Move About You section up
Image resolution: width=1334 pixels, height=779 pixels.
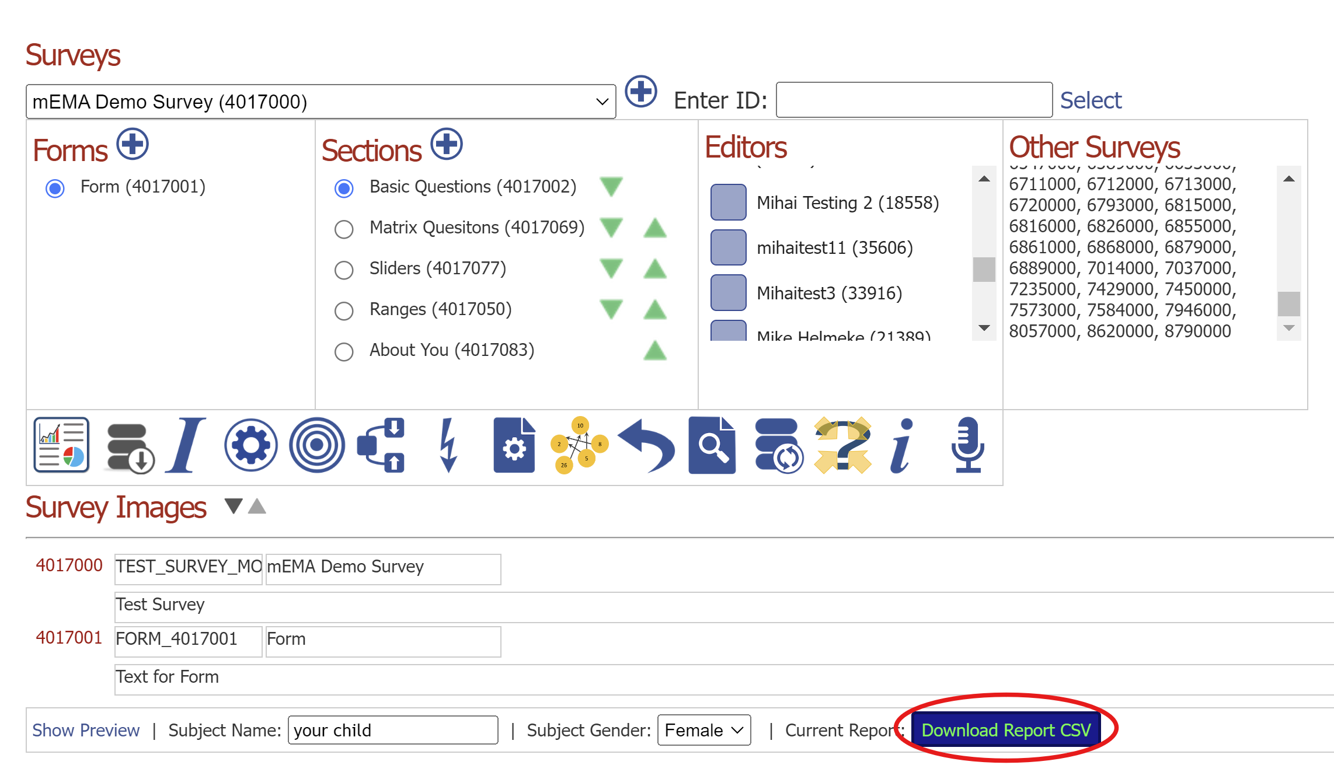click(655, 350)
